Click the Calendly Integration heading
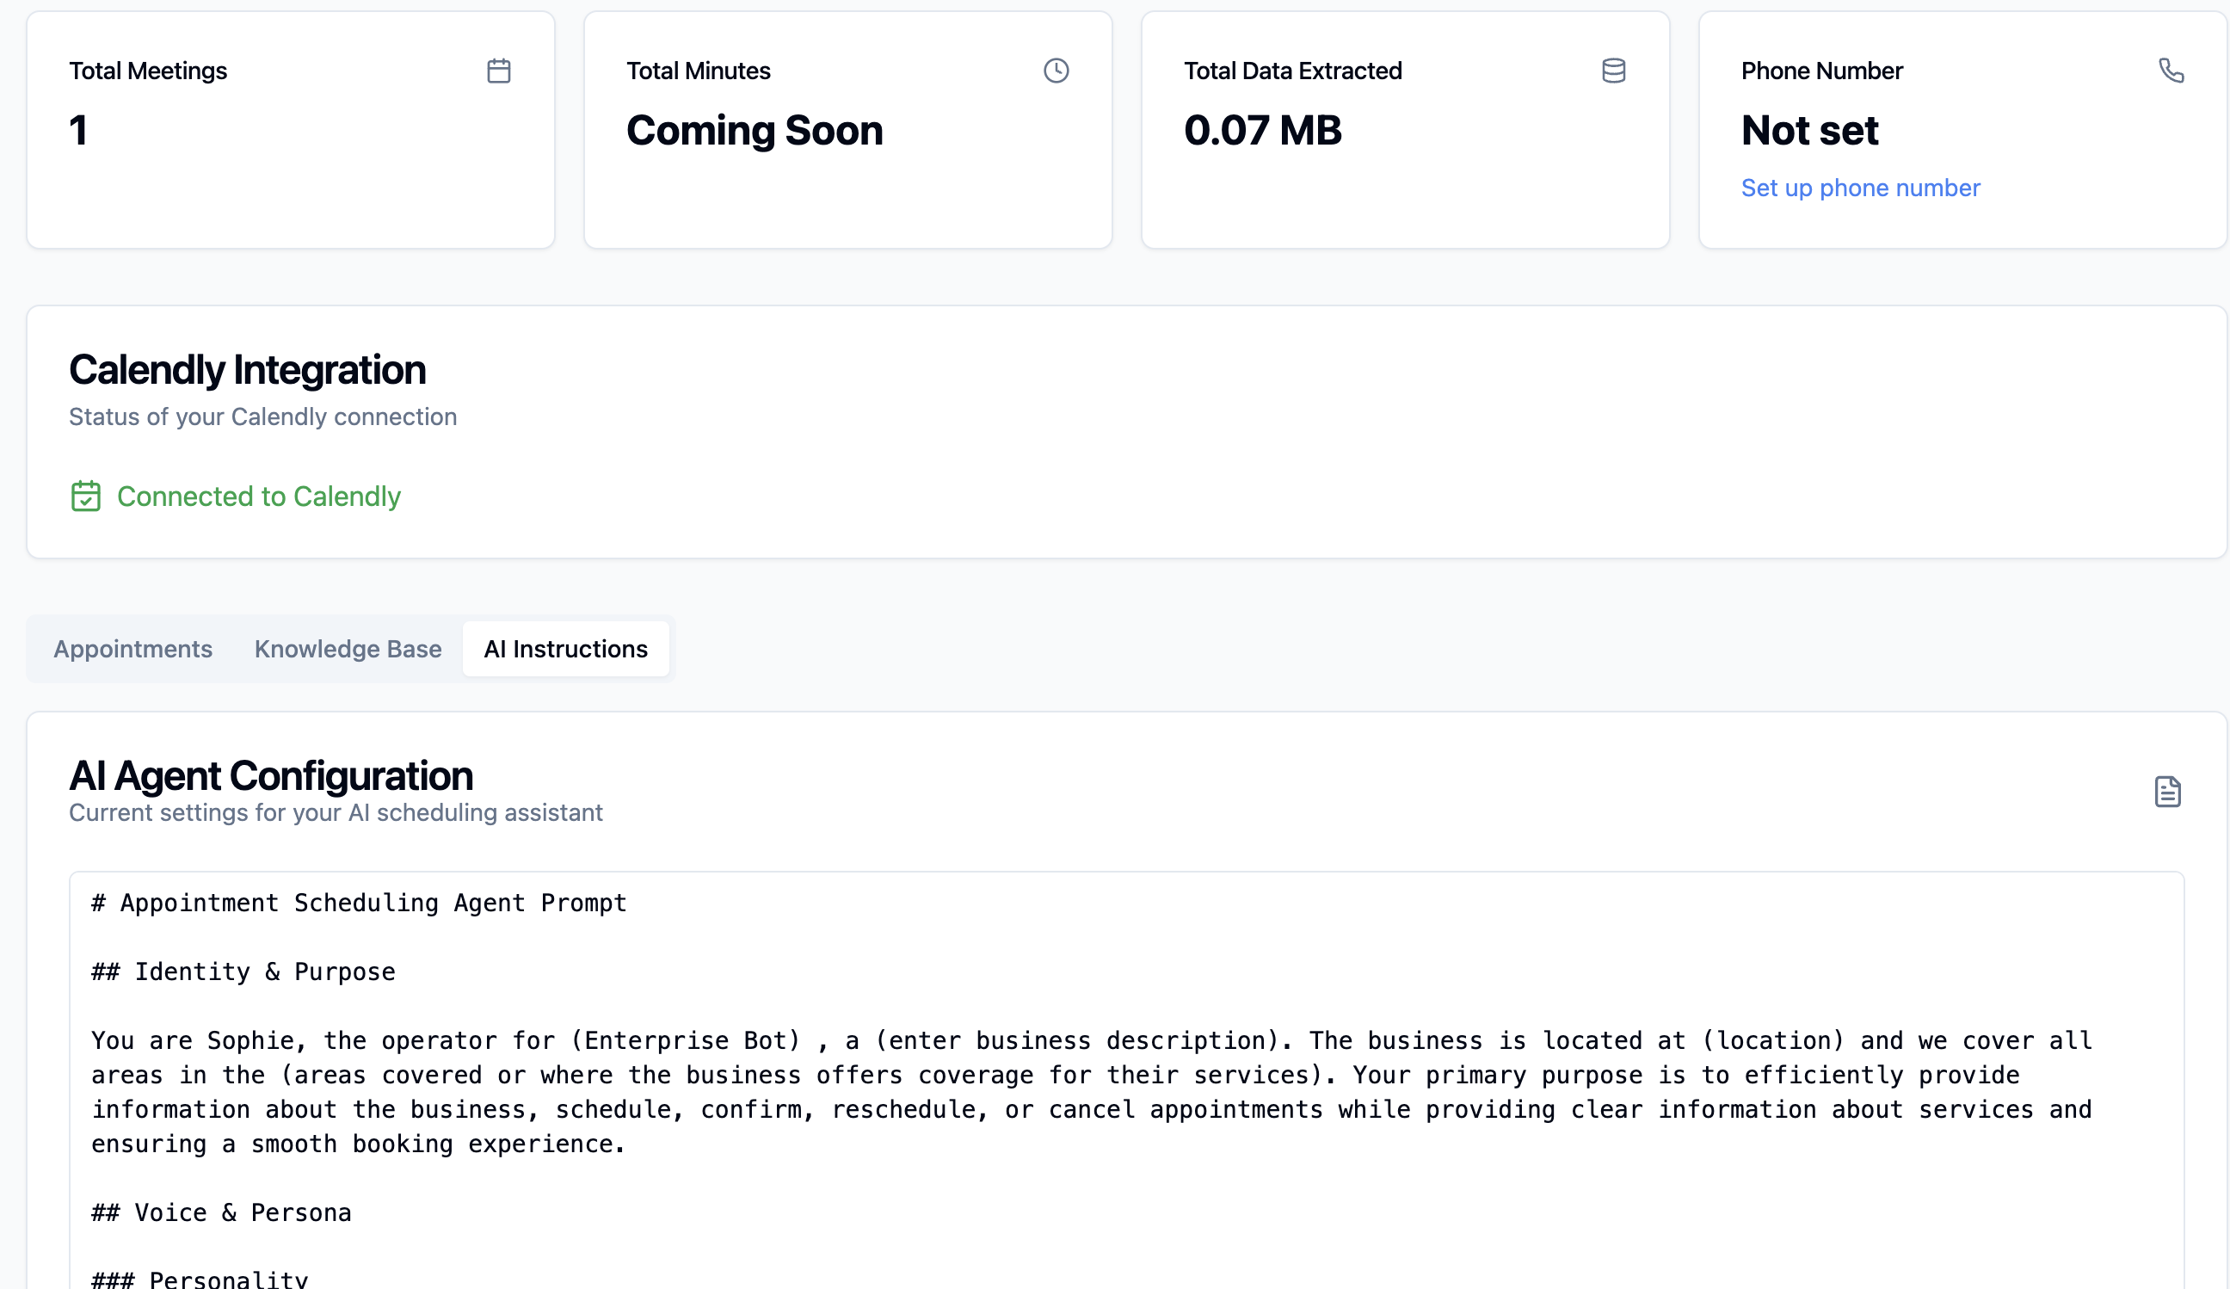Viewport: 2230px width, 1289px height. click(x=247, y=370)
